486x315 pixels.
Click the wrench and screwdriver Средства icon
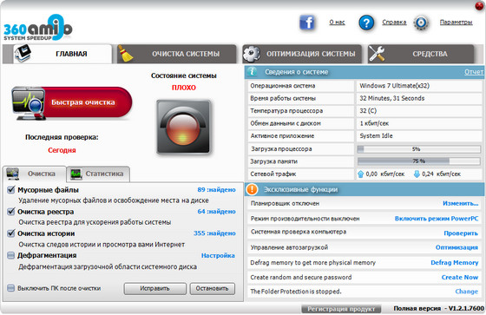pos(377,54)
